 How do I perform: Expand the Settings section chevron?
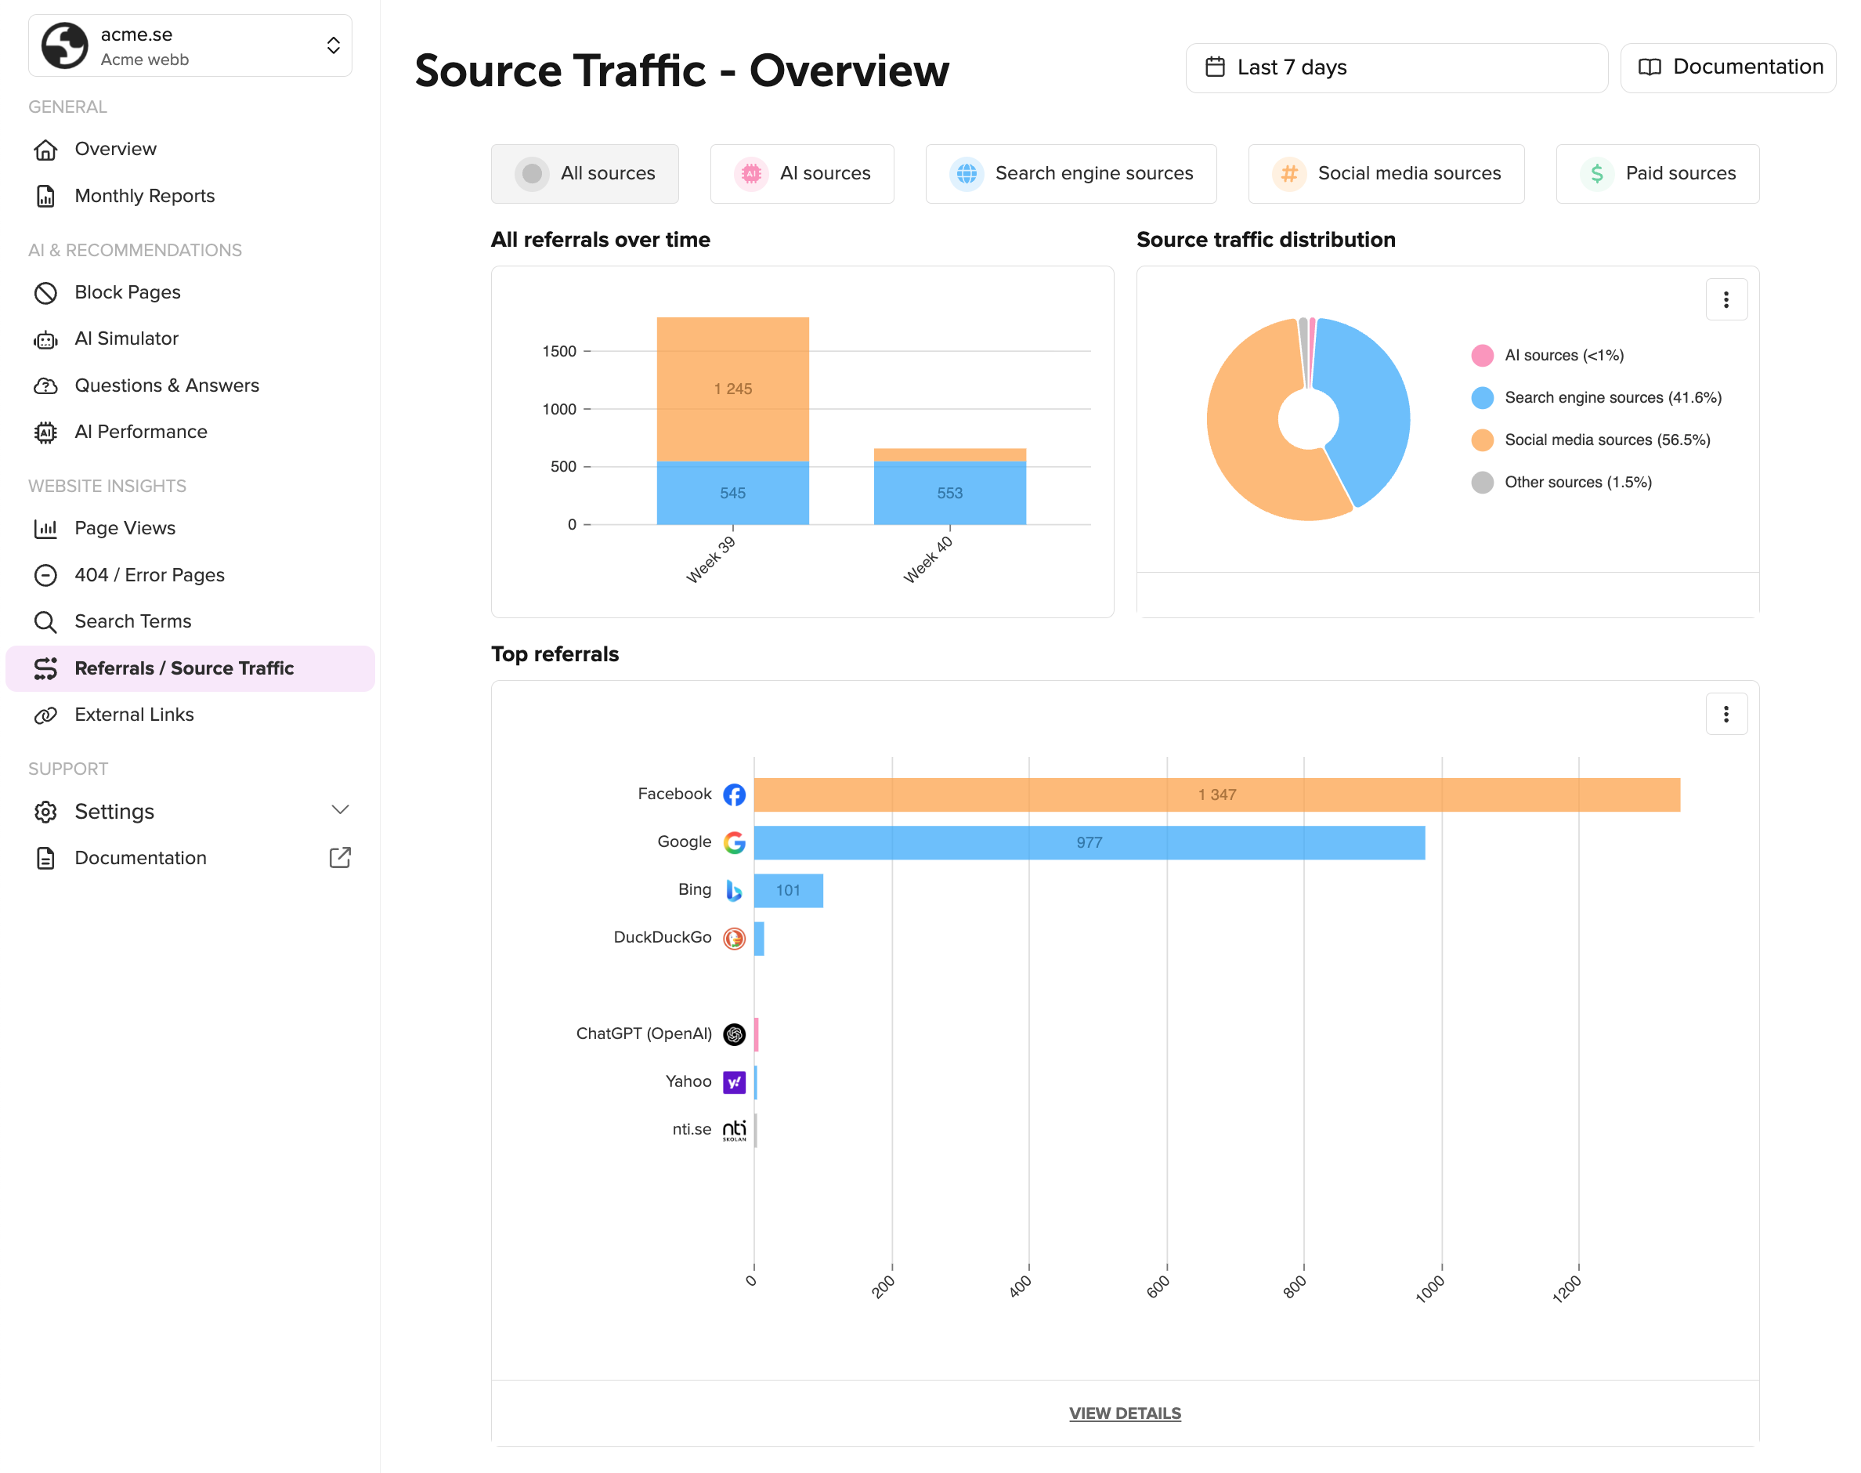tap(340, 810)
